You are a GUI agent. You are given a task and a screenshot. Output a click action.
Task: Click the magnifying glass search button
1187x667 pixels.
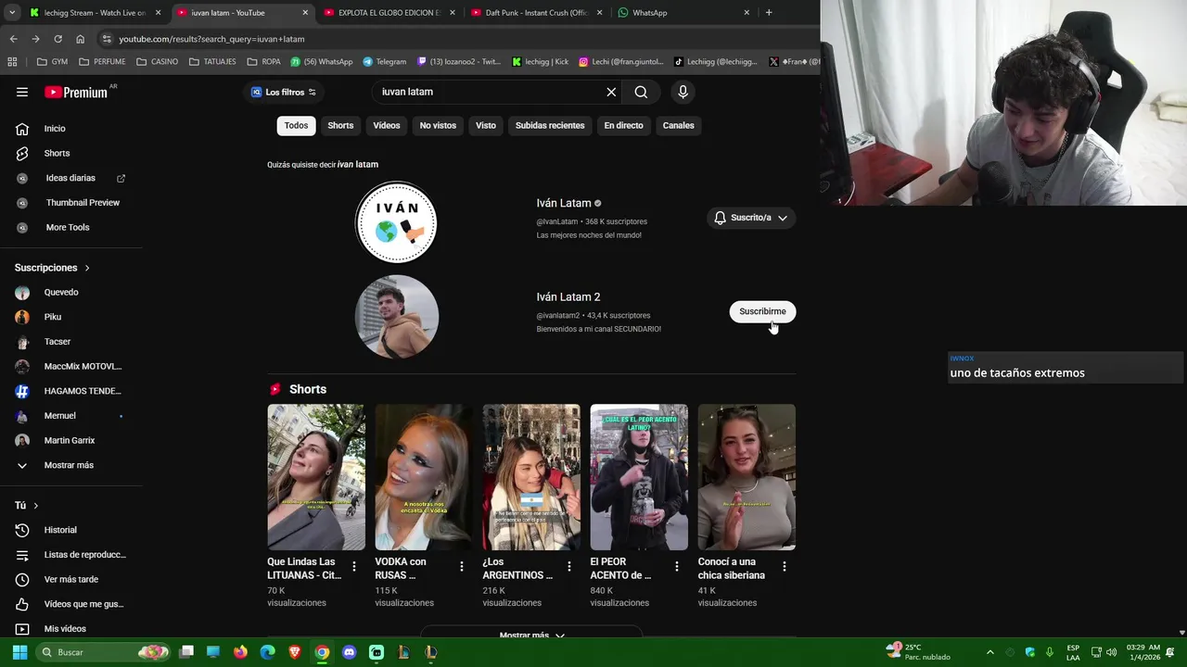click(641, 92)
